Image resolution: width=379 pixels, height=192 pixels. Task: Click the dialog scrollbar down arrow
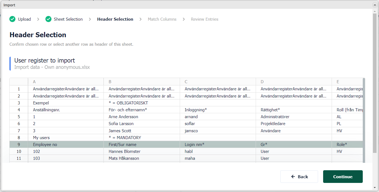[x=375, y=187]
